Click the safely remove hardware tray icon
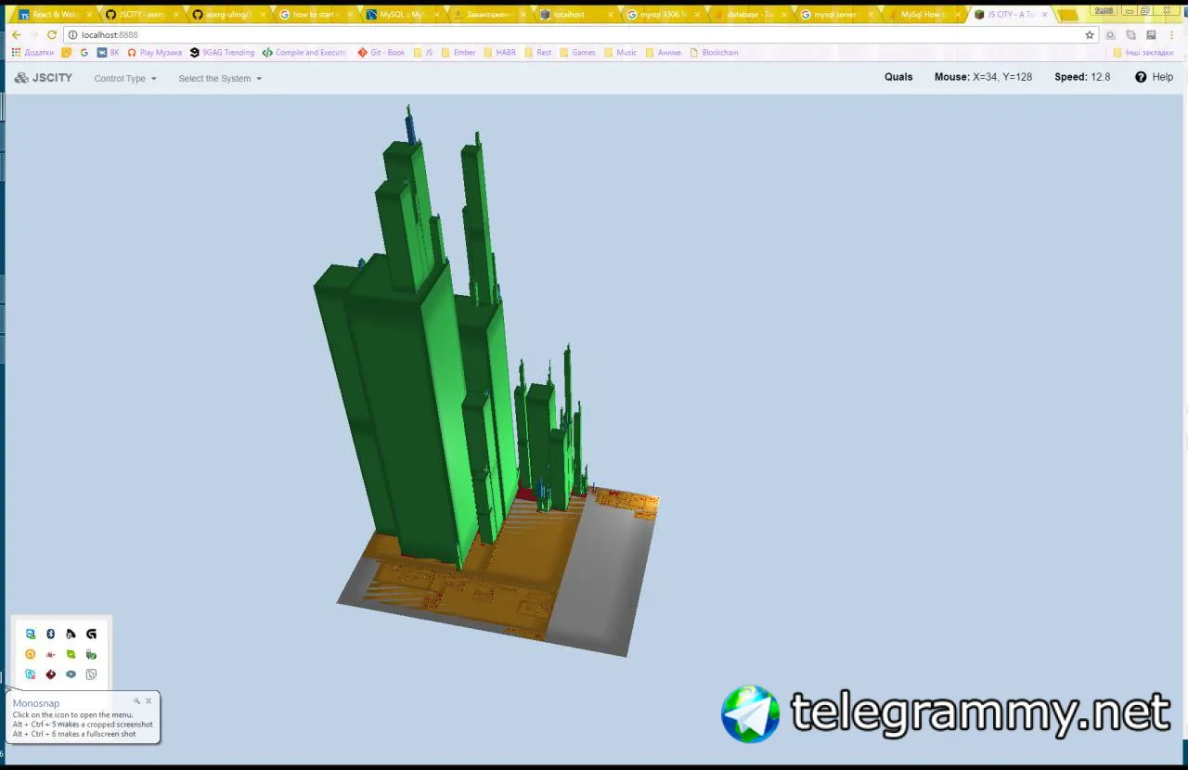Viewport: 1188px width, 770px height. pyautogui.click(x=91, y=654)
